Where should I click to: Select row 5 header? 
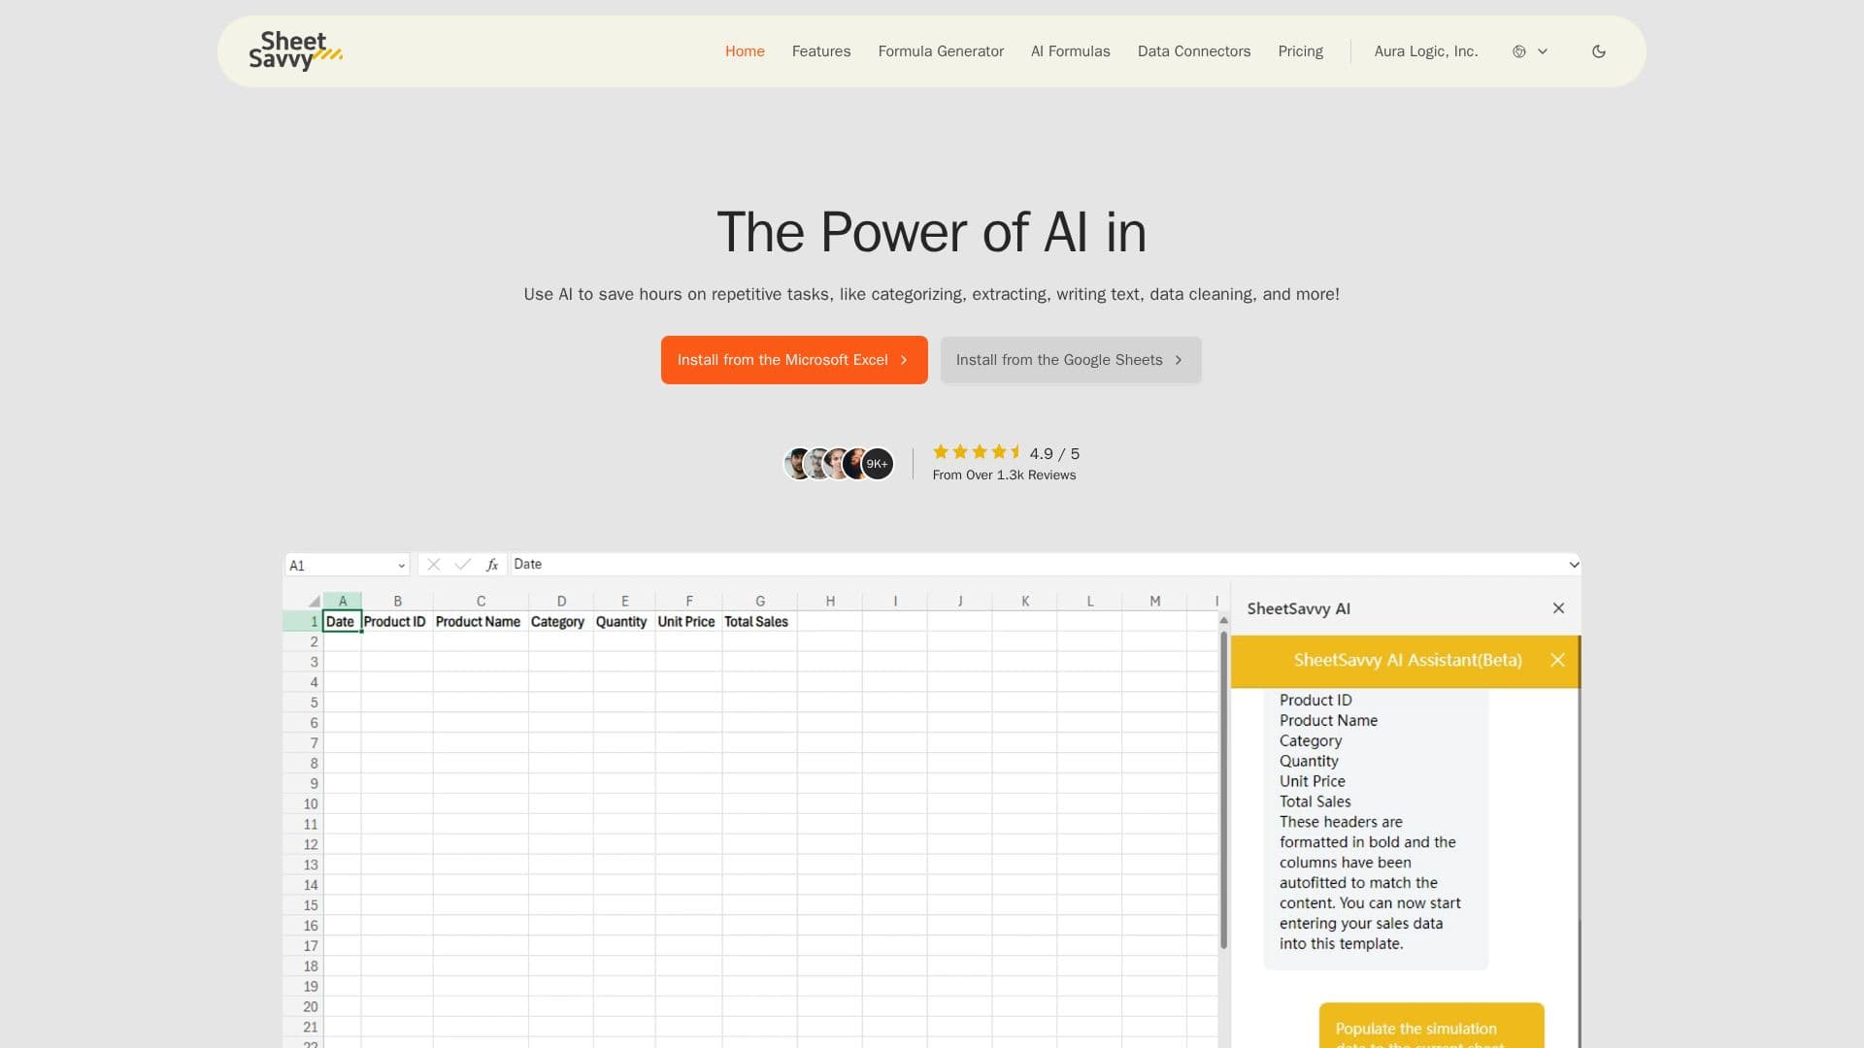(x=304, y=703)
